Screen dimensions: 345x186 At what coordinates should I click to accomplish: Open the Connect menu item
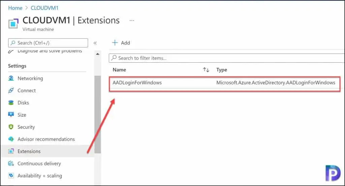26,90
